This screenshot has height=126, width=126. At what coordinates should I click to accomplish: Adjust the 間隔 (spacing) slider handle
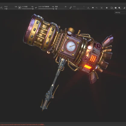coord(56,9)
